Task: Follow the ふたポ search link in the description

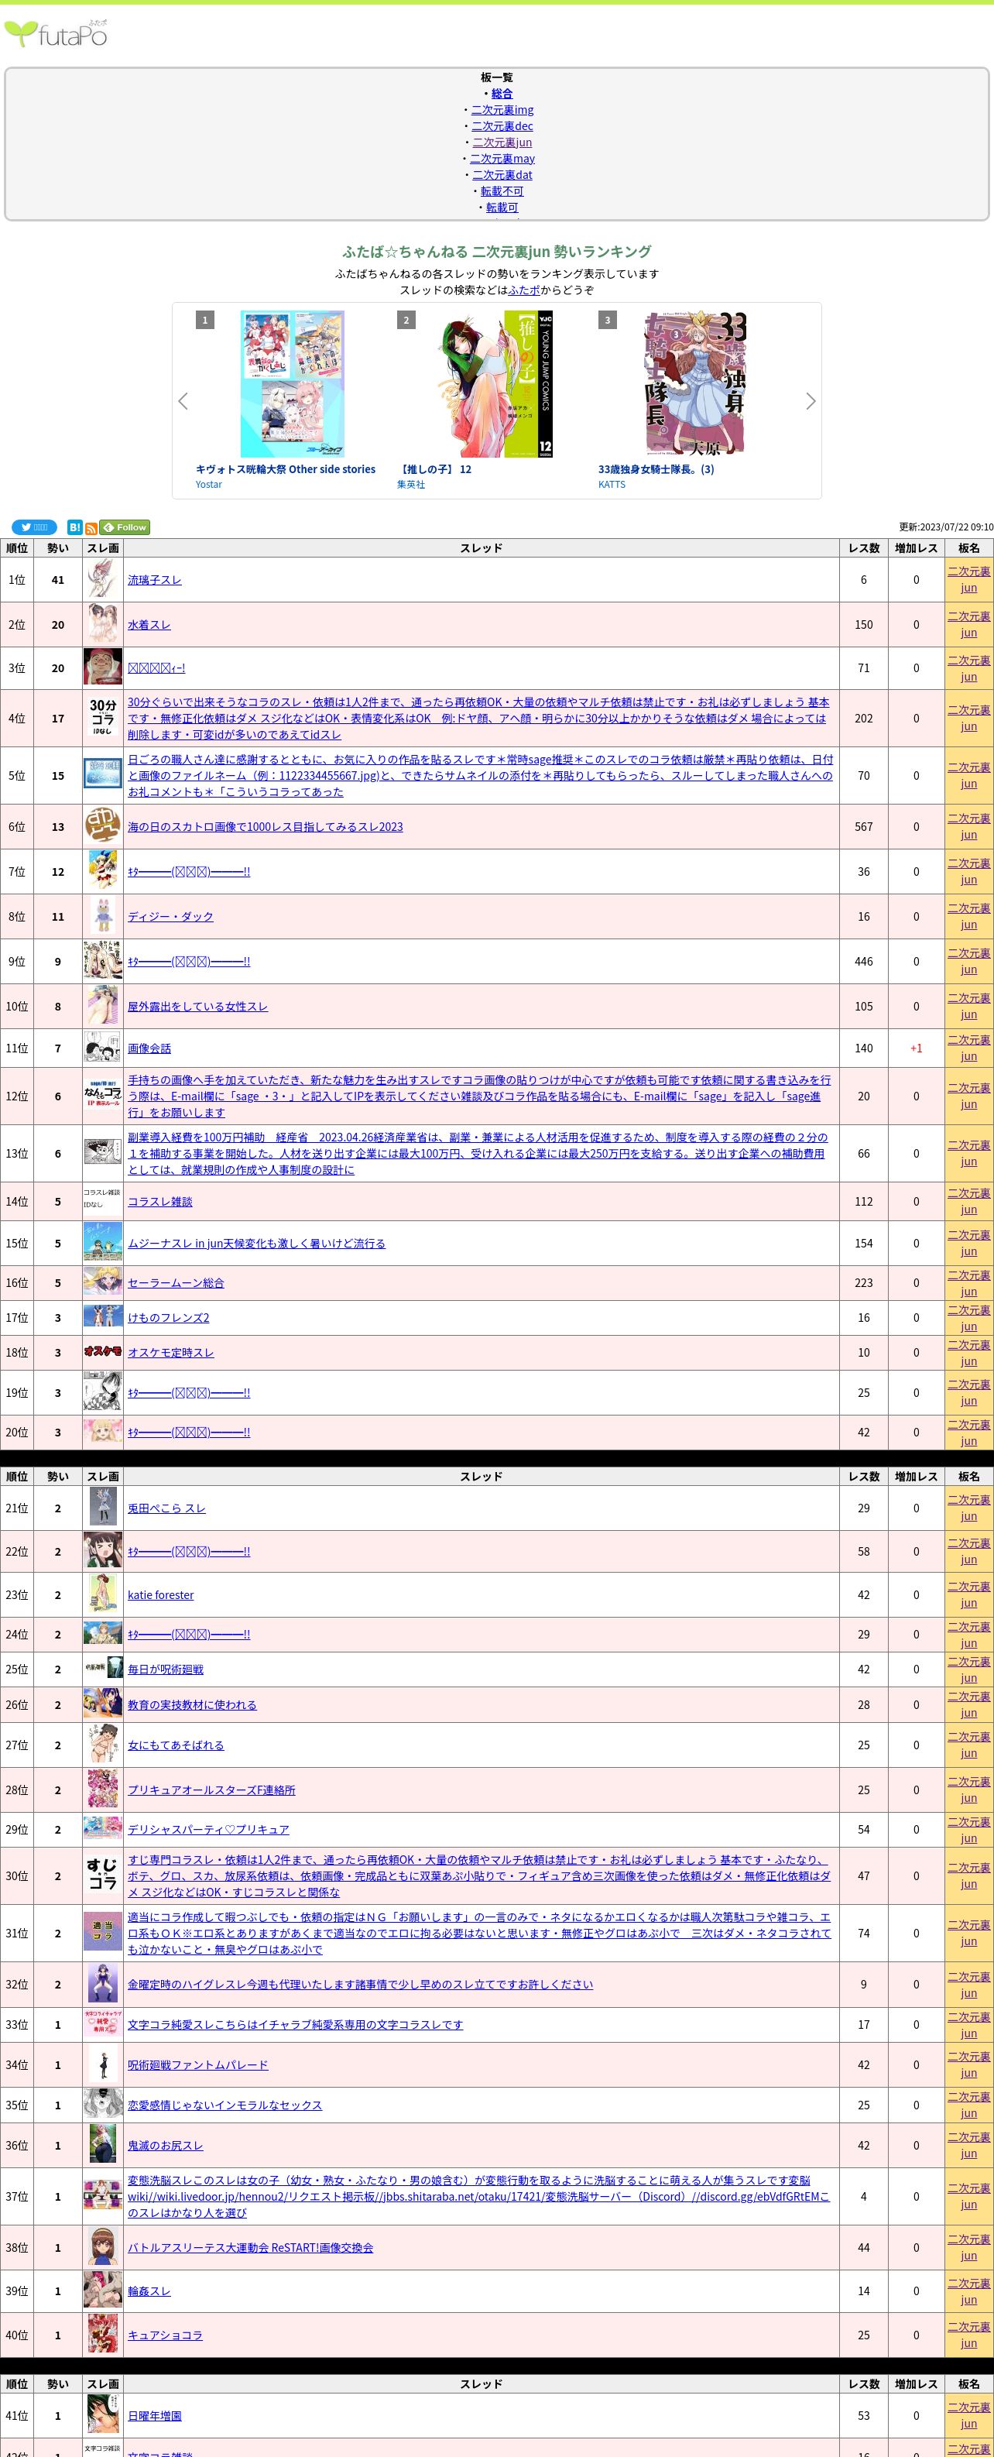Action: pos(524,290)
